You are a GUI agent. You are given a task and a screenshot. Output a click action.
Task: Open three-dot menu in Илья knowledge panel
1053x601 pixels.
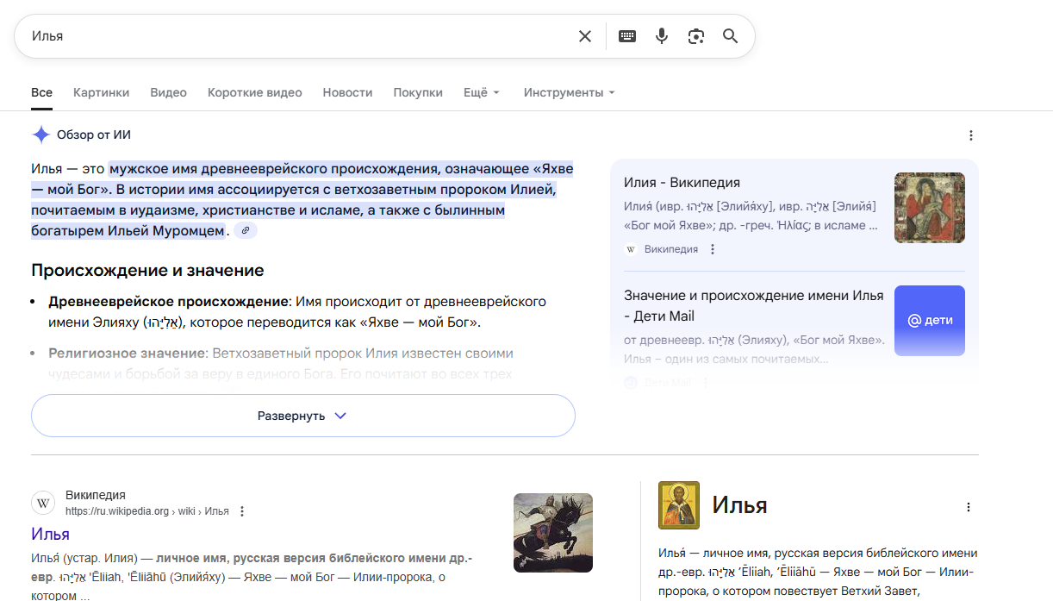point(969,507)
